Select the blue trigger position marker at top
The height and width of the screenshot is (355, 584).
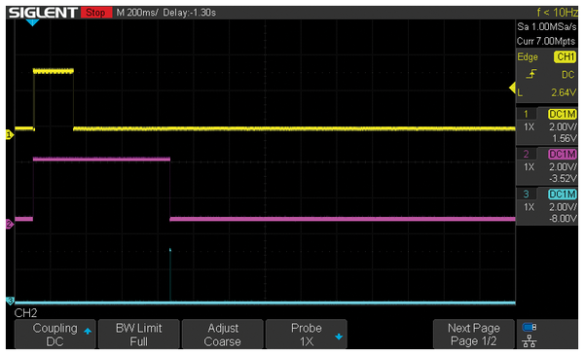coord(32,22)
